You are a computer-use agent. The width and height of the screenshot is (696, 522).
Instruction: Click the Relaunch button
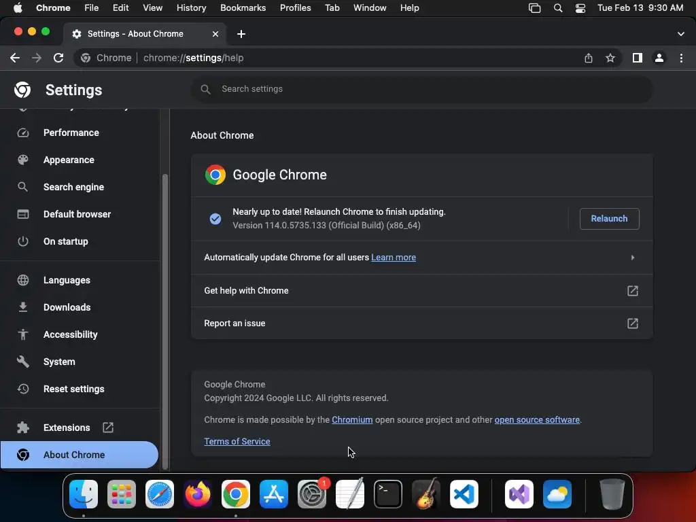pyautogui.click(x=609, y=219)
